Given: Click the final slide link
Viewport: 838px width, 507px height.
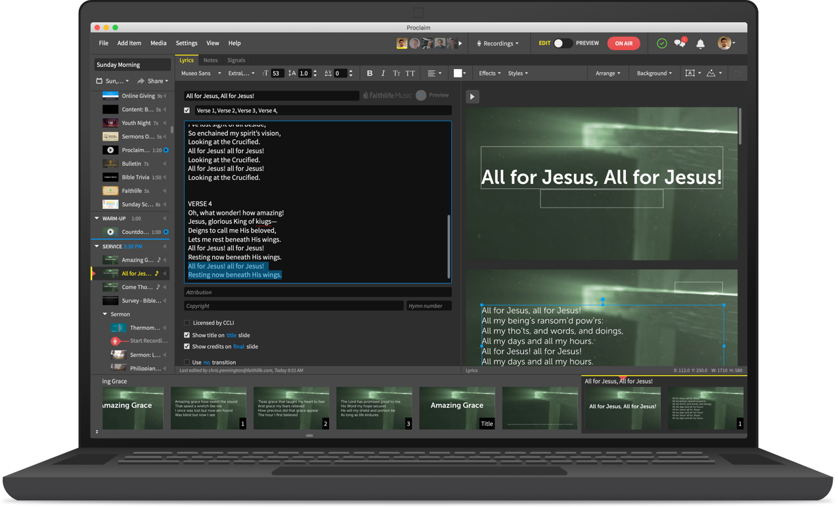Looking at the screenshot, I should 238,347.
